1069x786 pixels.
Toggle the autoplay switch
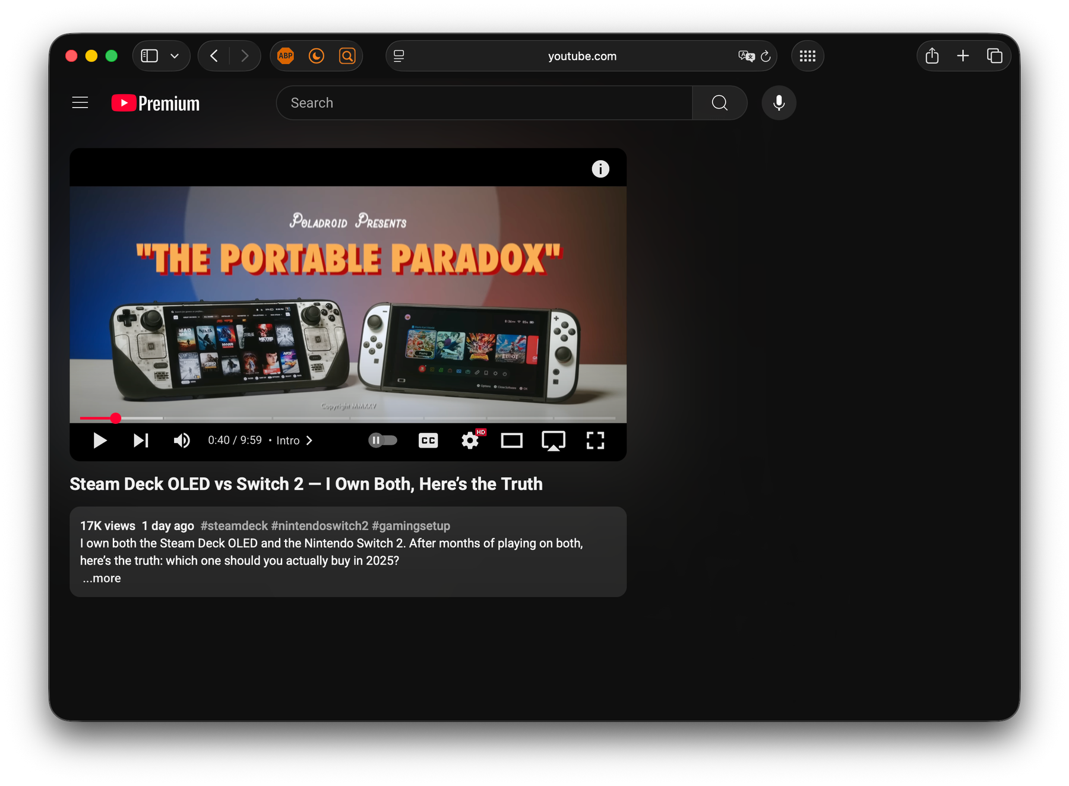[x=382, y=440]
